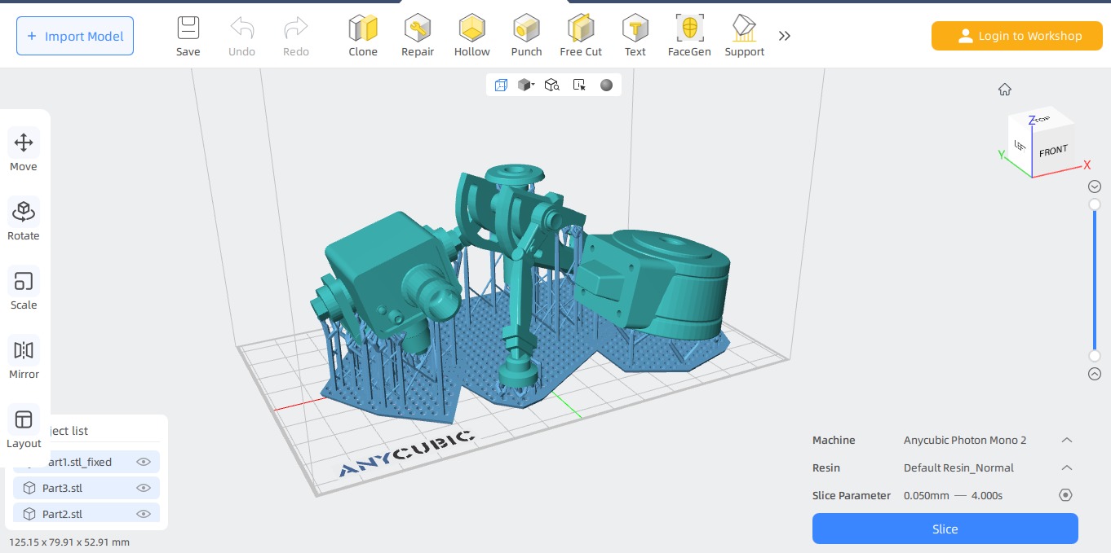Viewport: 1111px width, 553px height.
Task: Click the Slice button
Action: 945,529
